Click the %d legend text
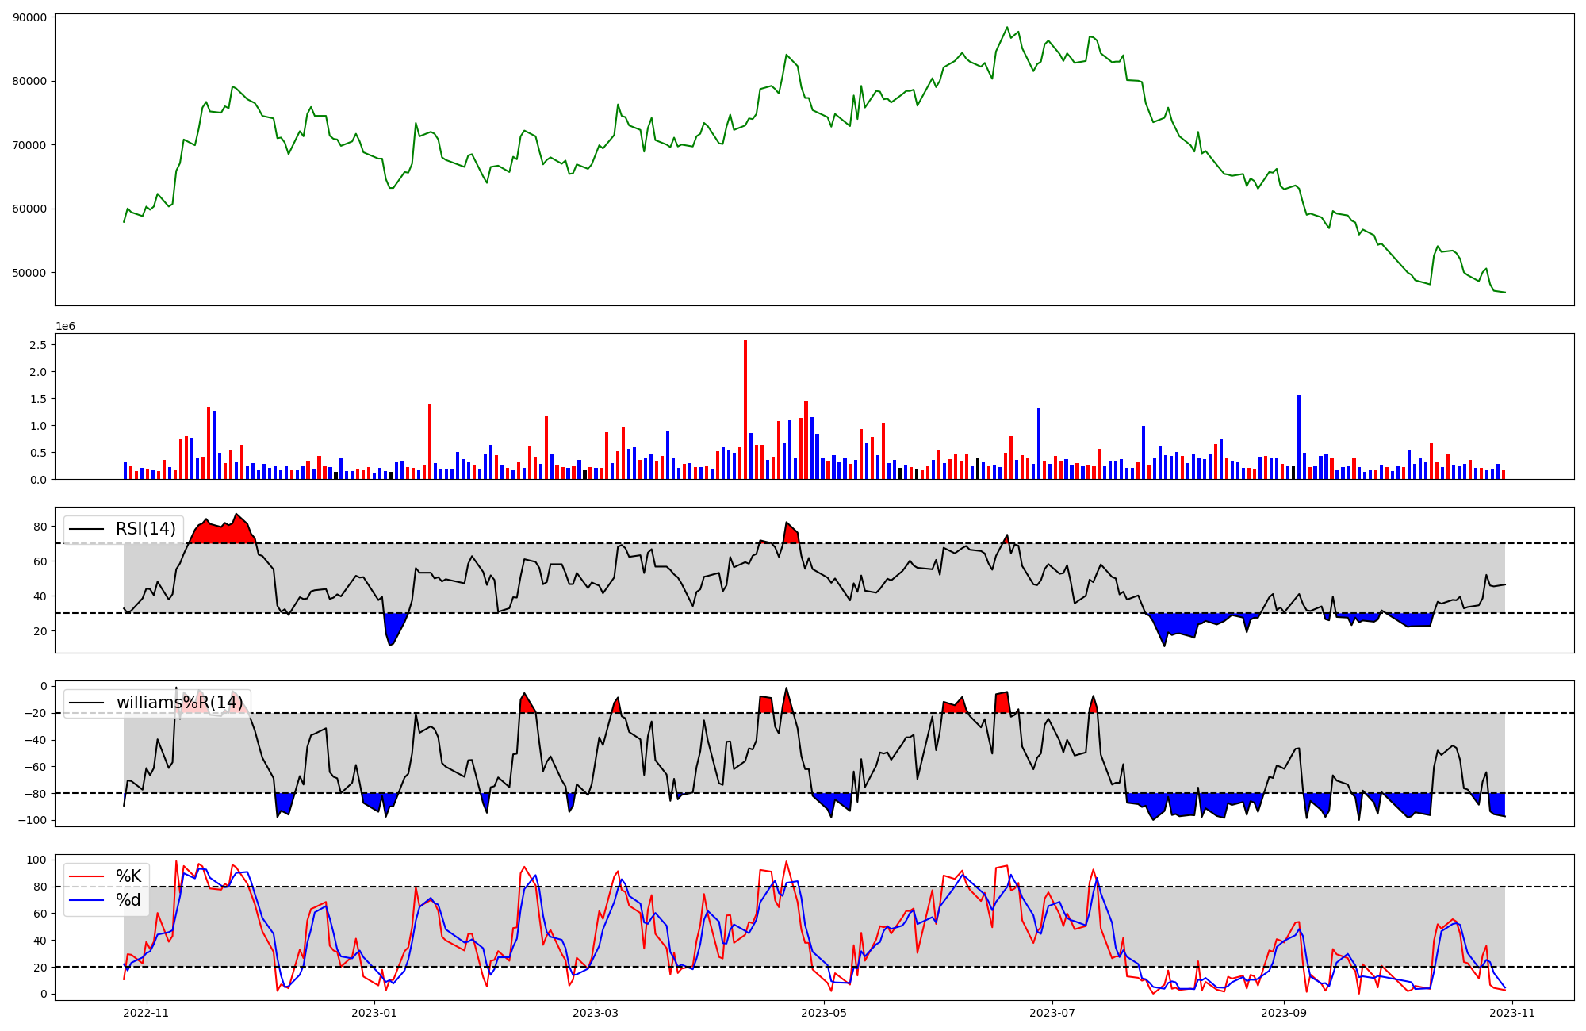 (x=128, y=900)
